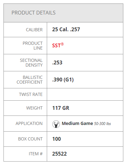Click the deer head Medium Game icon
This screenshot has width=129, height=166.
click(56, 124)
